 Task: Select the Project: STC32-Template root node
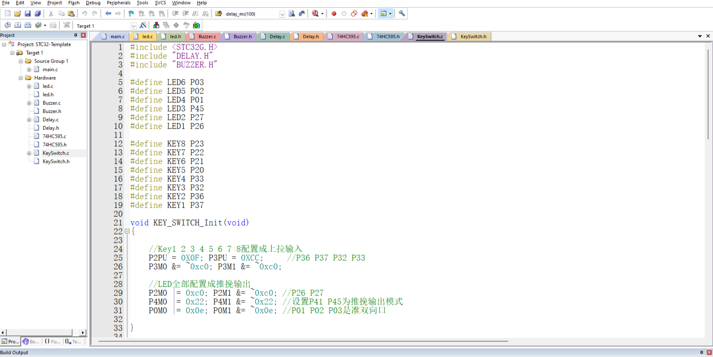point(44,45)
